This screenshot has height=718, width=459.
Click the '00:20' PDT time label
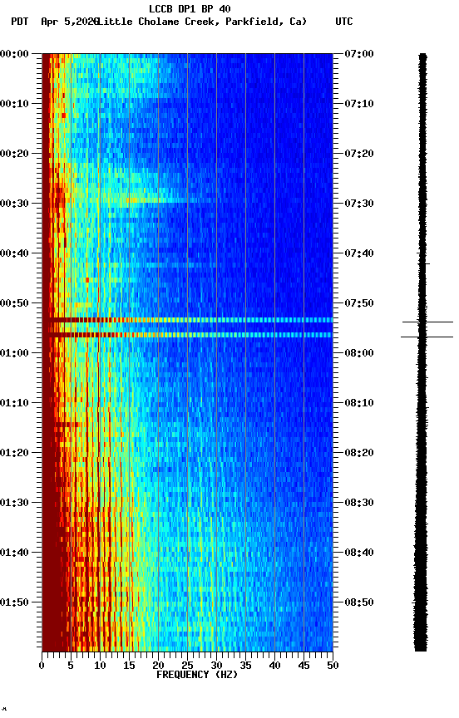coord(14,154)
